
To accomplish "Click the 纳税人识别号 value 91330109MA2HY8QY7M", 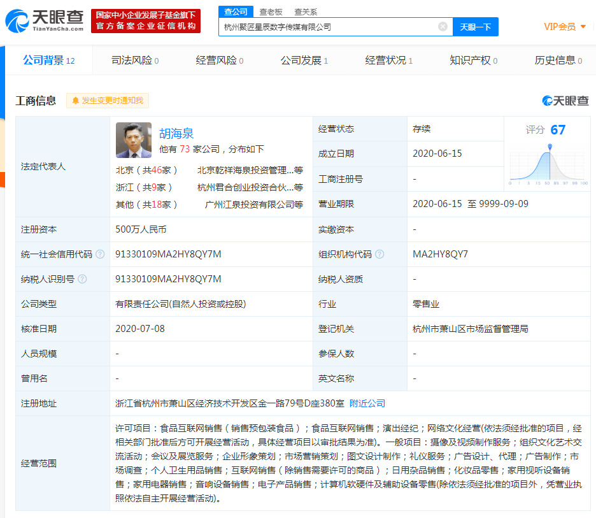I will pos(168,279).
